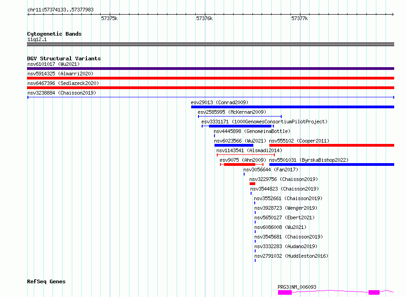Select the purple nsv6101017 variant bar
The image size is (407, 297).
coord(210,69)
